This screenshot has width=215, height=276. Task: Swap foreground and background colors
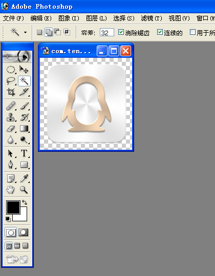coord(25,202)
